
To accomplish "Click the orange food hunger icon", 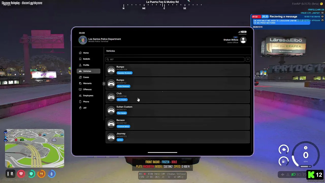I will click(x=41, y=174).
